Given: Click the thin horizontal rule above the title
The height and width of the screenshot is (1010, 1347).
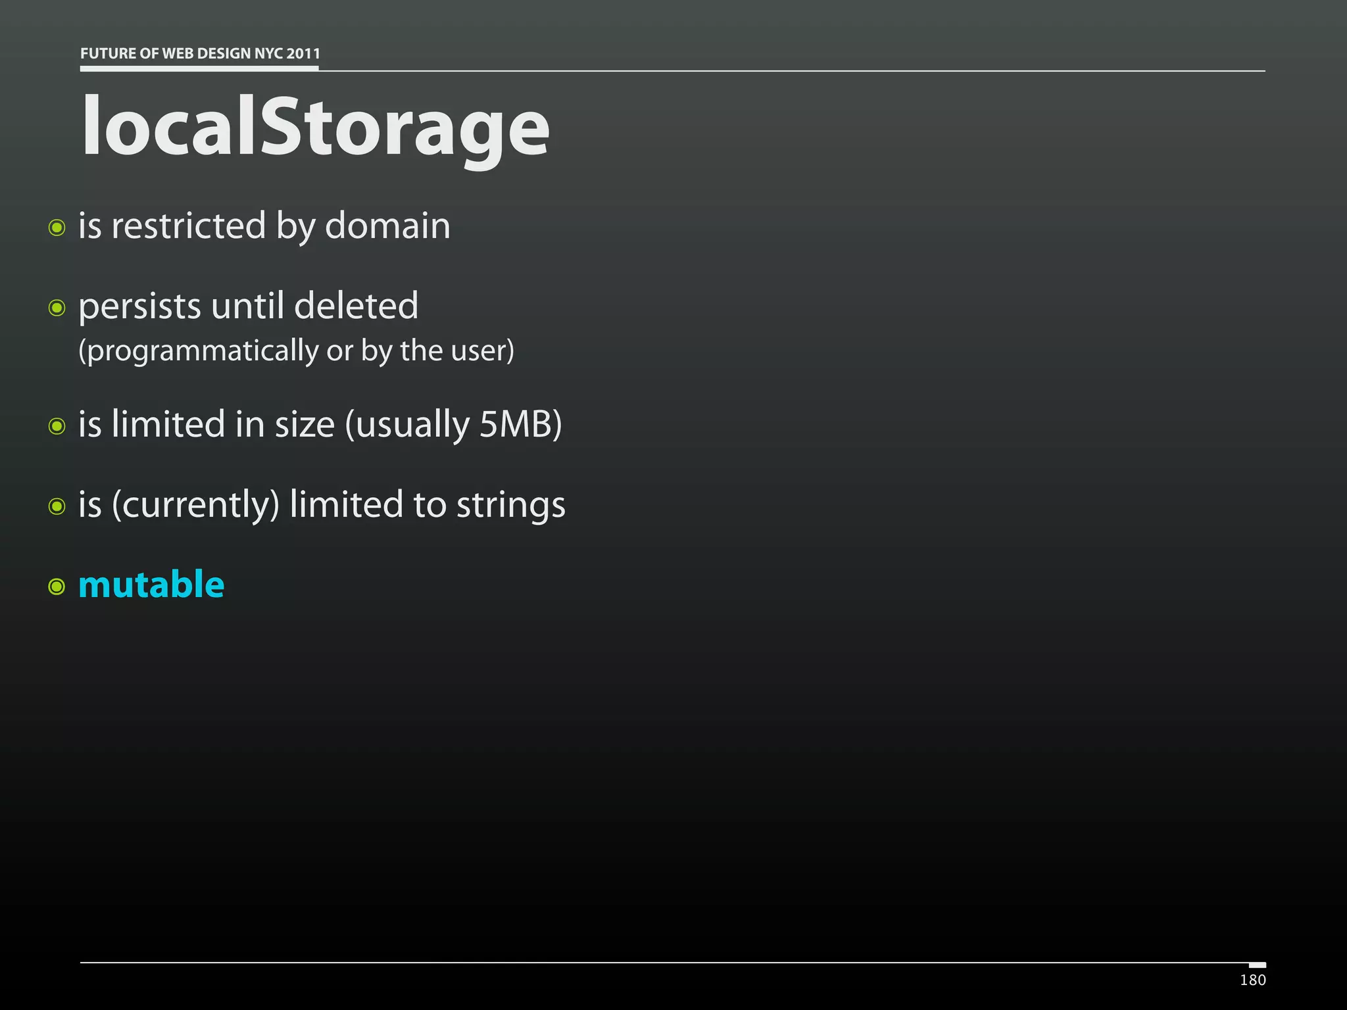Looking at the screenshot, I should click(789, 70).
